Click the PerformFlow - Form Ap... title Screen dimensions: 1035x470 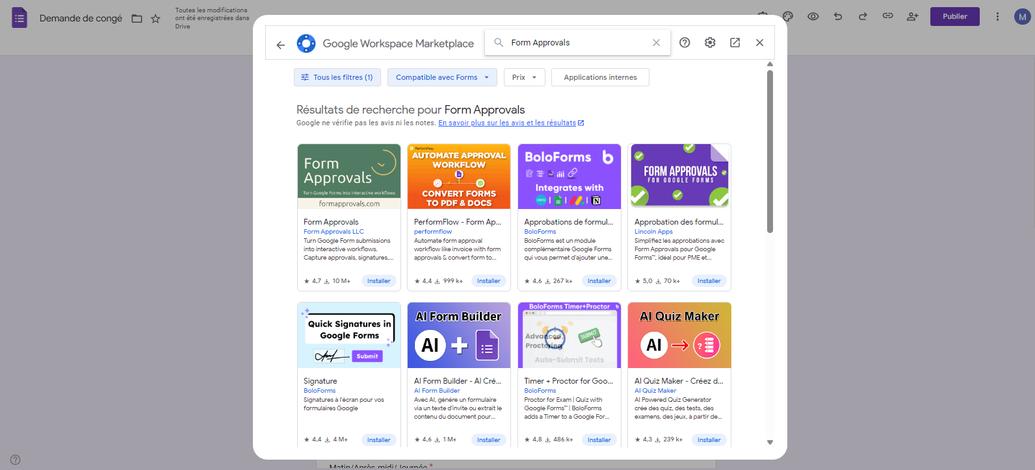click(x=458, y=222)
